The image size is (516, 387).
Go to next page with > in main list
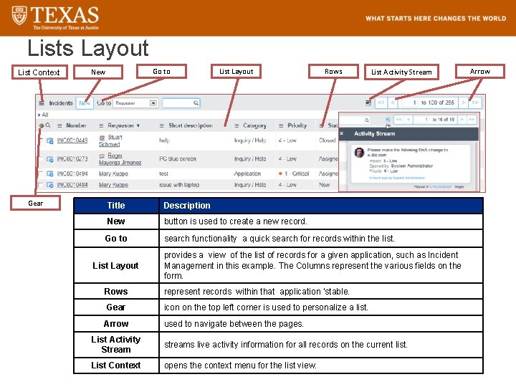tap(463, 102)
